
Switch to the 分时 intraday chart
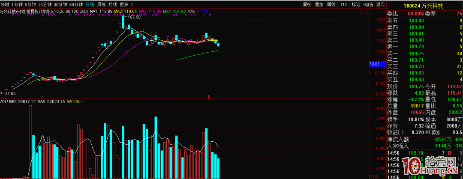pos(5,4)
